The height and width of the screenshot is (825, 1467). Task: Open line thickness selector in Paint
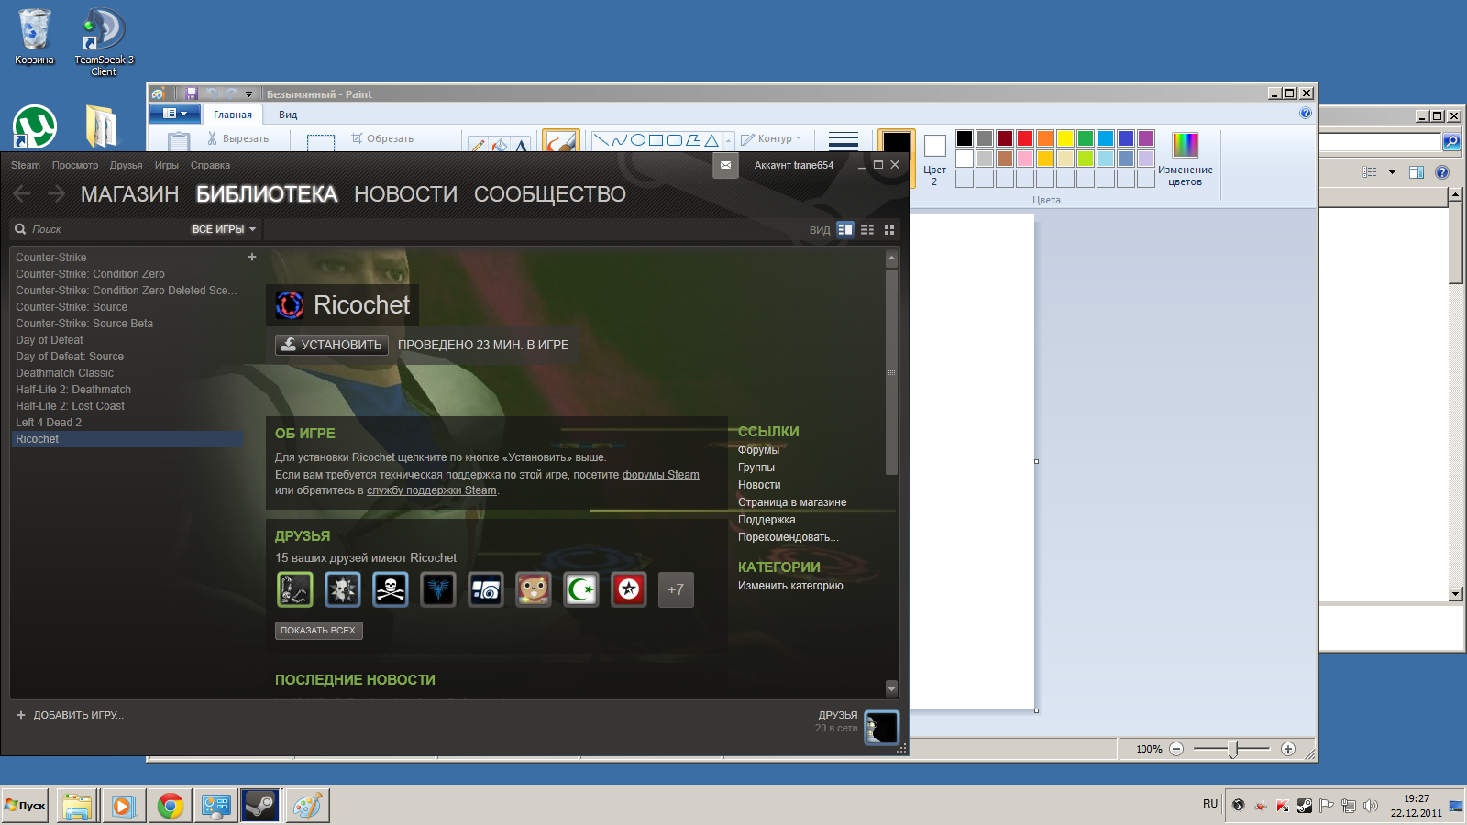click(844, 140)
